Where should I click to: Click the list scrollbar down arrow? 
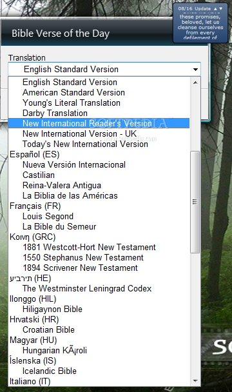tap(195, 381)
